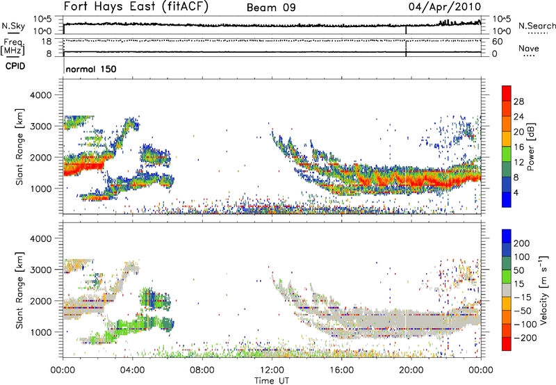
Task: Pick the grey -15 to 15 velocity swatch
Action: (507, 290)
